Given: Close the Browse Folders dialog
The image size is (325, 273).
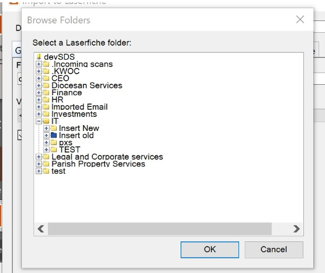Looking at the screenshot, I should (x=300, y=20).
